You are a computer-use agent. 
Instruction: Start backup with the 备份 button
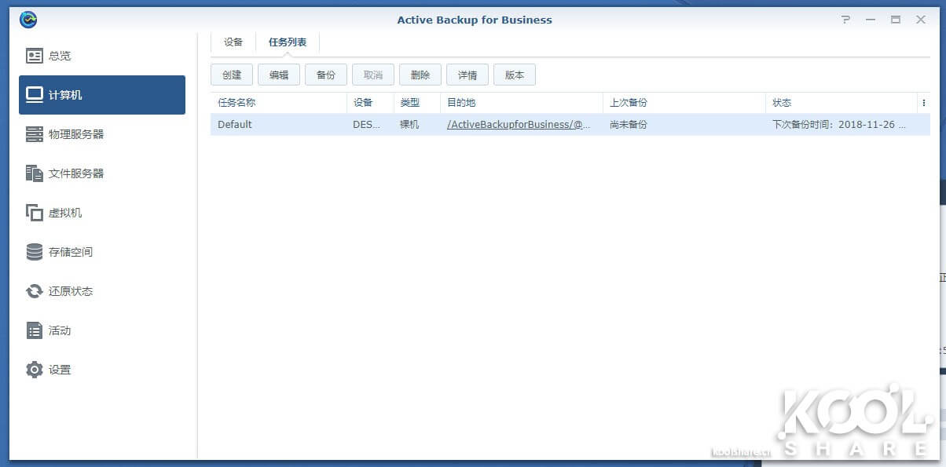coord(326,75)
